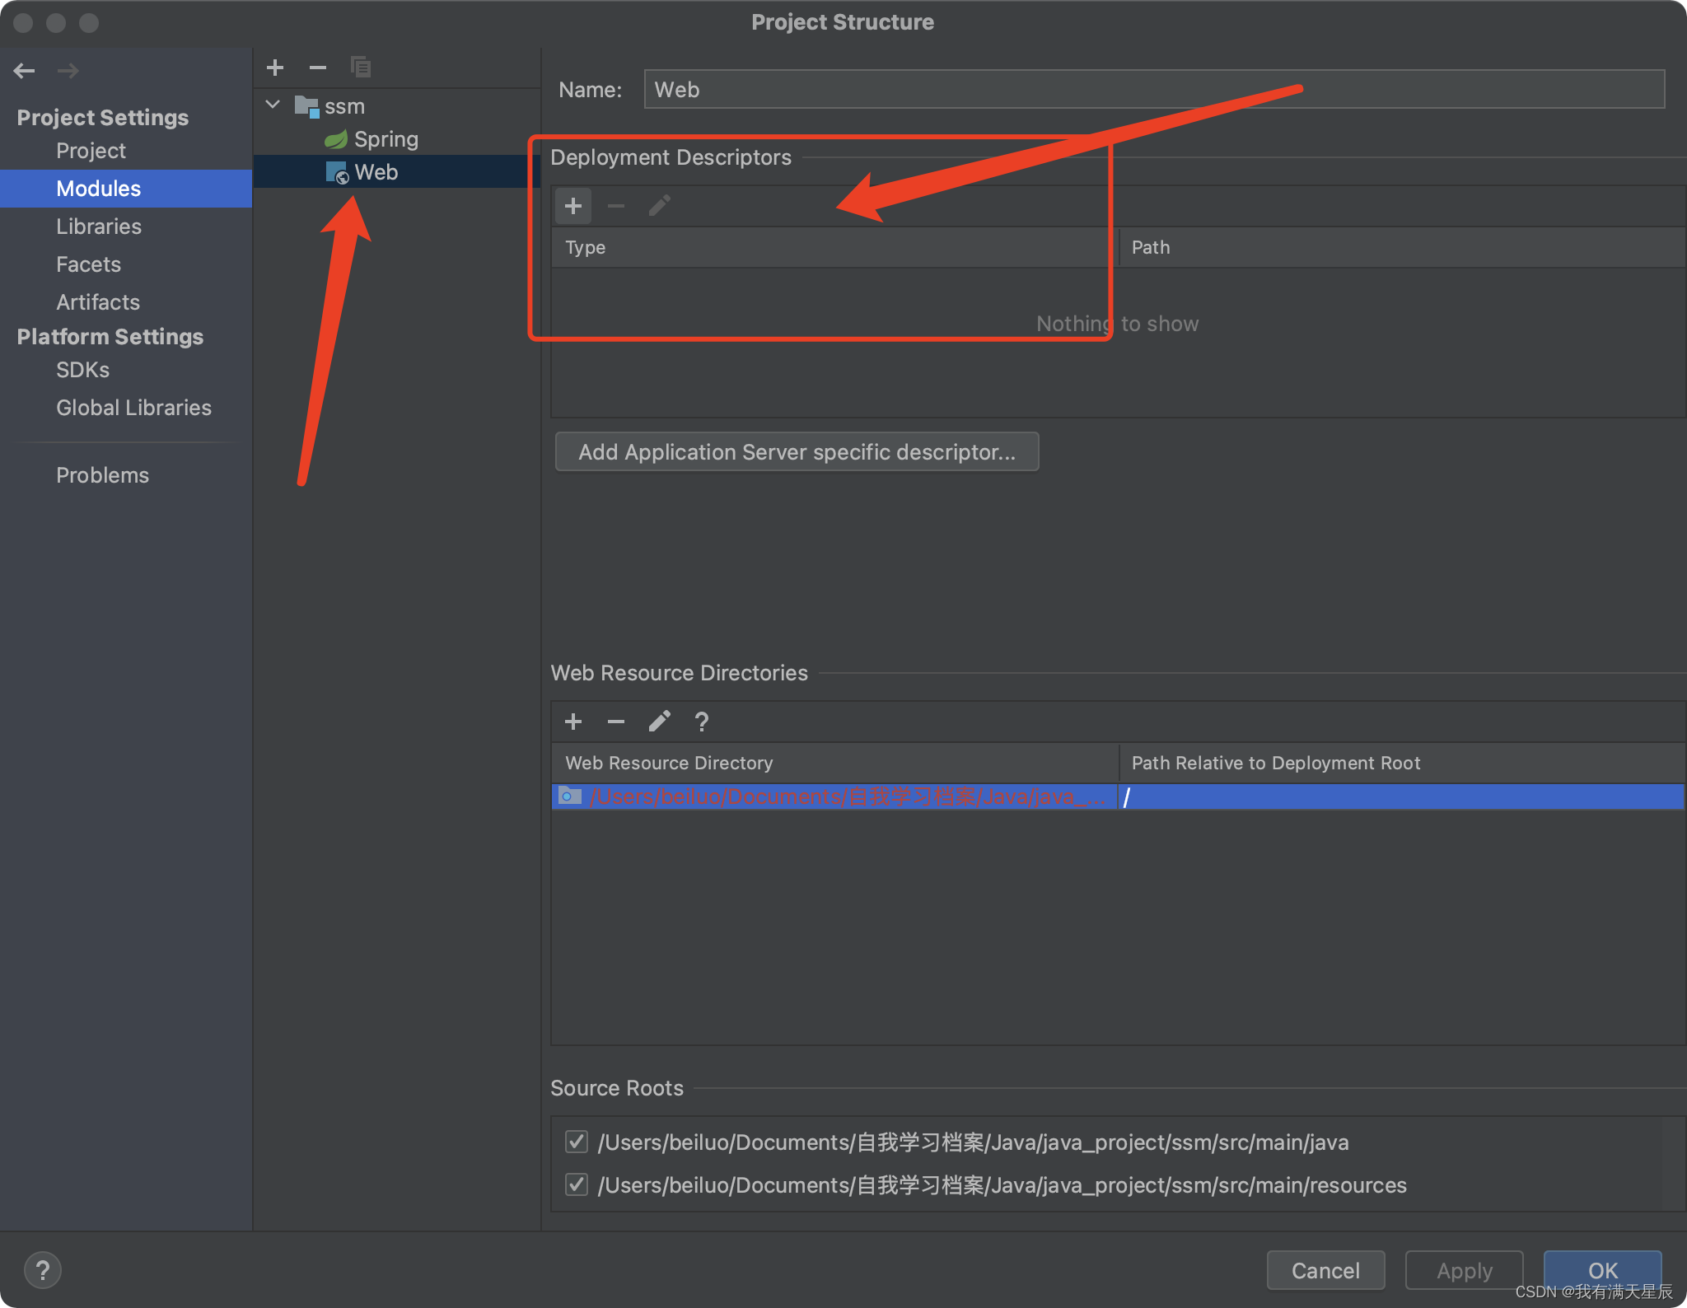This screenshot has height=1308, width=1687.
Task: Select Spring facet in module tree
Action: (x=386, y=139)
